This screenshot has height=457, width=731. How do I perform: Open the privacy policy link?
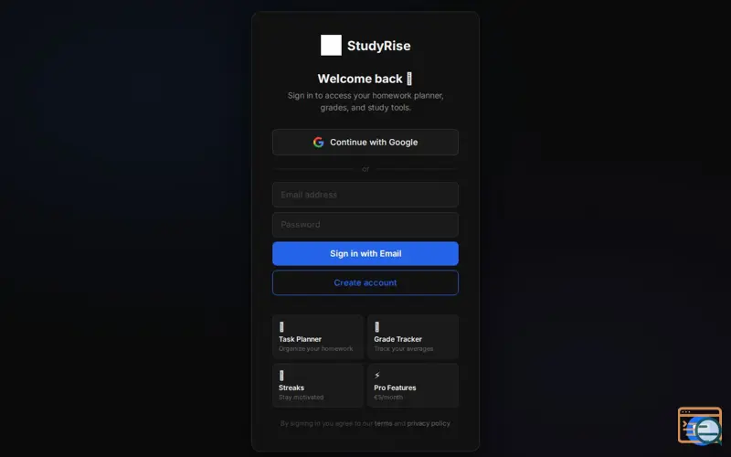tap(429, 423)
